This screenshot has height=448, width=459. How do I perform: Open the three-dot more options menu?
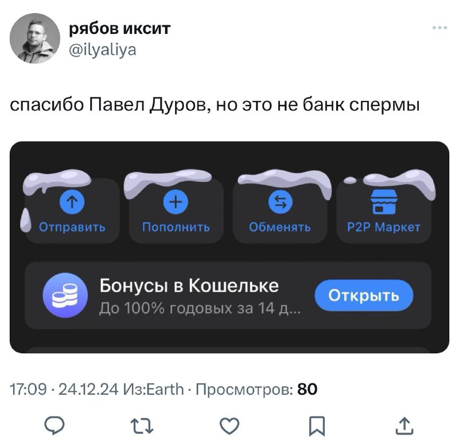point(439,28)
